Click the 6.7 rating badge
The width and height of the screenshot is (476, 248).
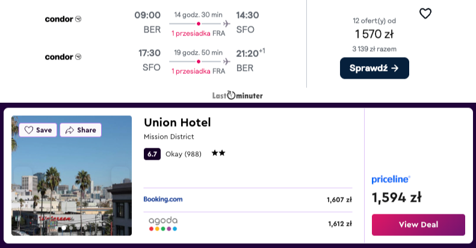152,154
